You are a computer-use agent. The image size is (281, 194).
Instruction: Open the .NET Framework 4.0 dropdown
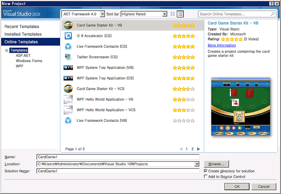click(x=102, y=14)
